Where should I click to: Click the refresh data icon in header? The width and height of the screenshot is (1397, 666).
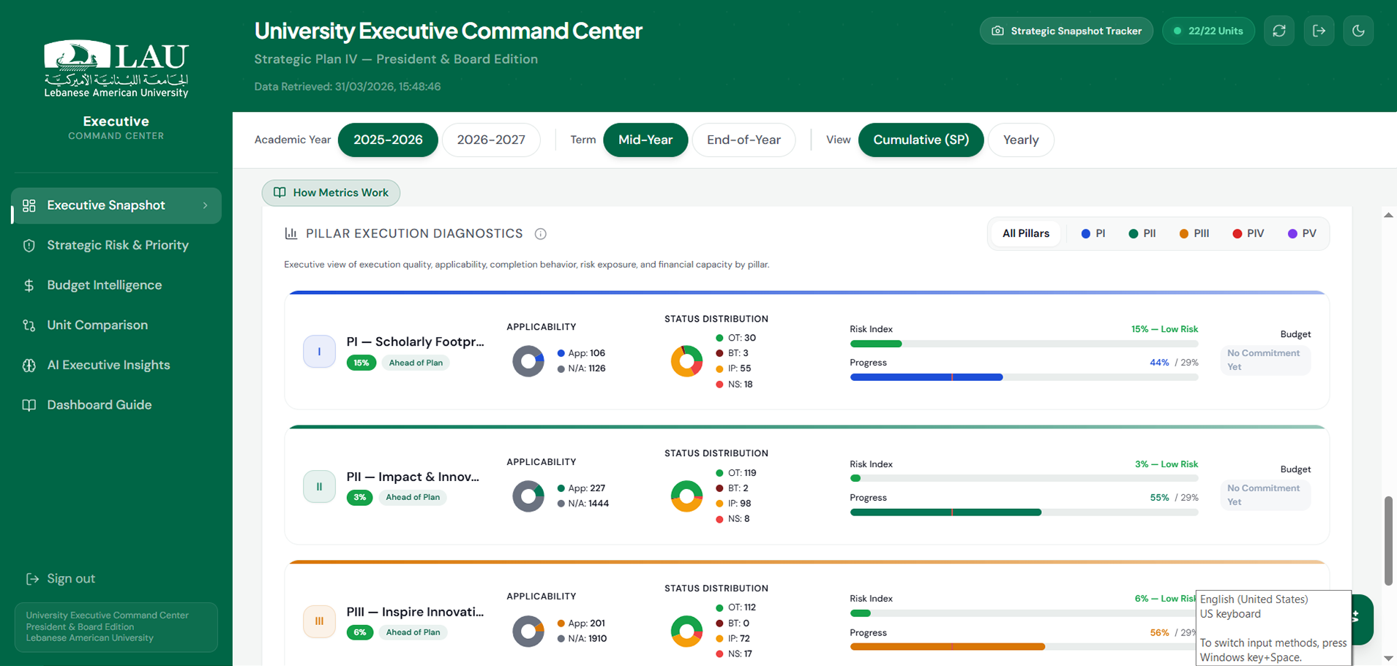point(1278,31)
